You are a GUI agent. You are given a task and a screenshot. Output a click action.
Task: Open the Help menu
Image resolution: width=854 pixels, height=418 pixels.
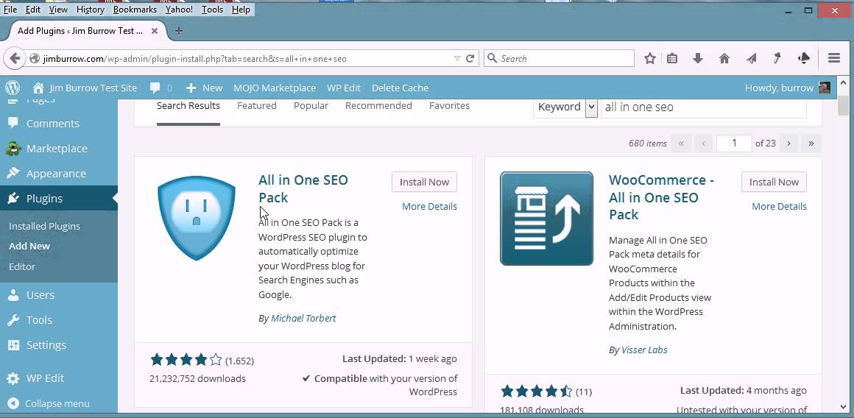tap(241, 10)
